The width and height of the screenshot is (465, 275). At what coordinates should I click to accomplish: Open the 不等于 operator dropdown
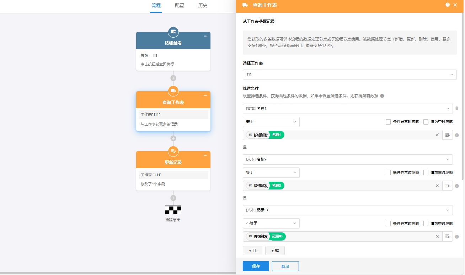pos(271,223)
